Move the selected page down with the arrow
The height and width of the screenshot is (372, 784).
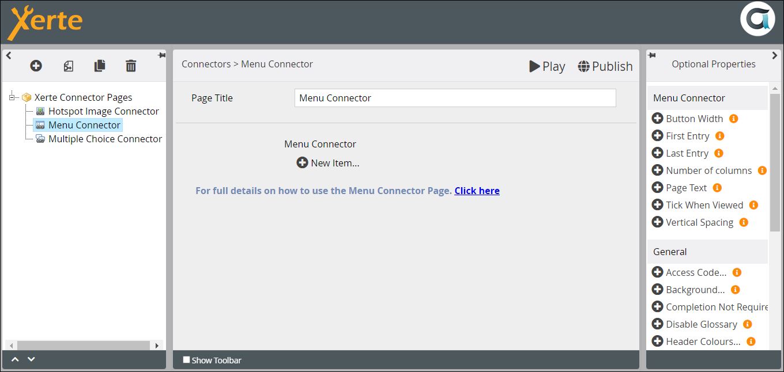point(31,359)
